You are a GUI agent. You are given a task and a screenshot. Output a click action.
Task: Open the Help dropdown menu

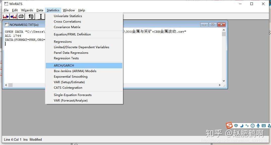tap(82, 10)
